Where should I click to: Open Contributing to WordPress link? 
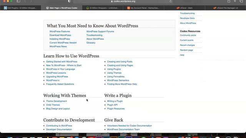[x=59, y=126]
